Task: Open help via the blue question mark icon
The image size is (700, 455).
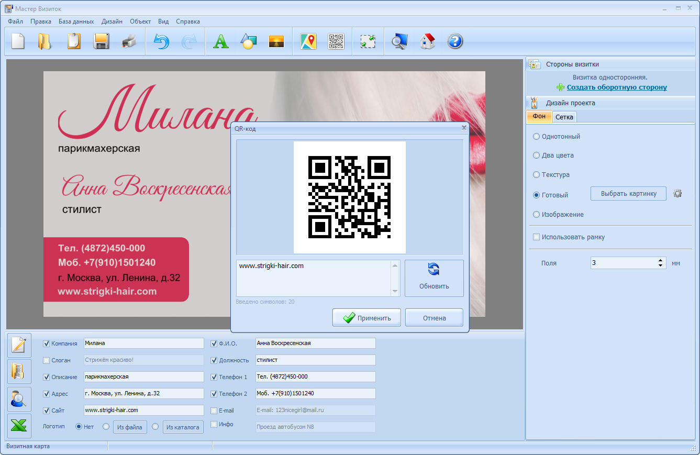Action: point(455,41)
